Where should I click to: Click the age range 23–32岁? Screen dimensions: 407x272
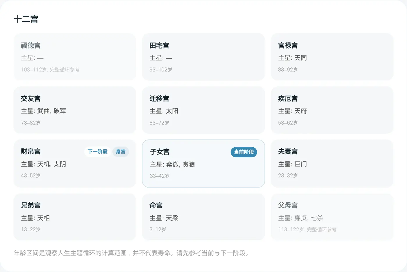tap(288, 176)
